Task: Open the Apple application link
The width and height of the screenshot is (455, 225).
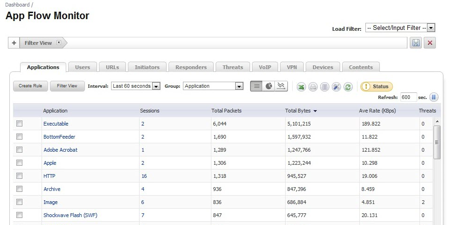Action: click(50, 163)
